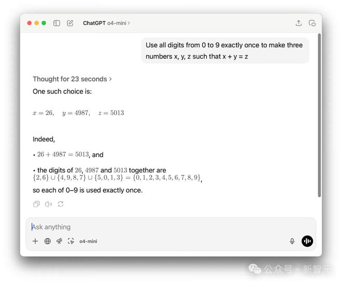Screen dimensions: 342x283
Task: Launch voice mode black circular button
Action: click(307, 241)
